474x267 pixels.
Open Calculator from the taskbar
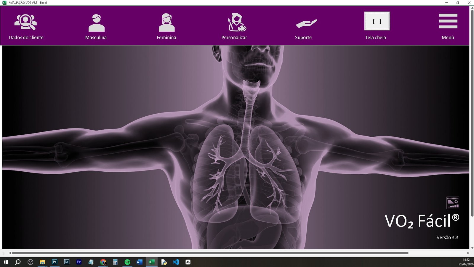point(115,262)
